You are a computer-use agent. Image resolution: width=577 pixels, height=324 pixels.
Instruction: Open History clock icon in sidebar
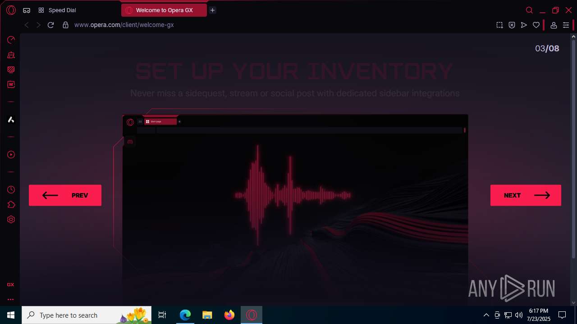(11, 190)
